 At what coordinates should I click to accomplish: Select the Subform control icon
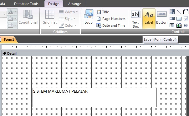pos(172,26)
